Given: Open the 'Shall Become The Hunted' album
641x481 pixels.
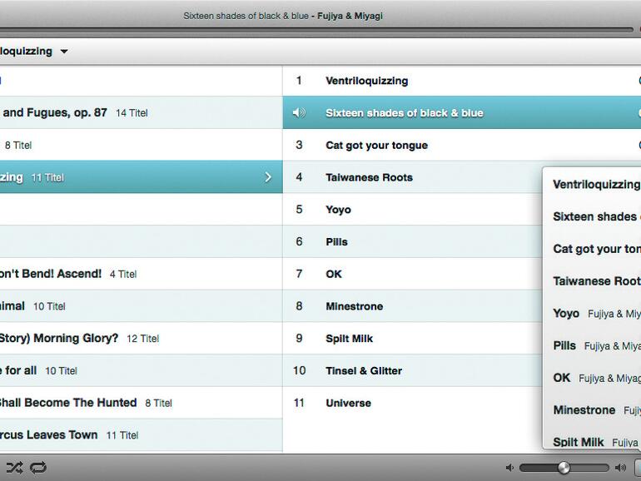Looking at the screenshot, I should click(141, 403).
